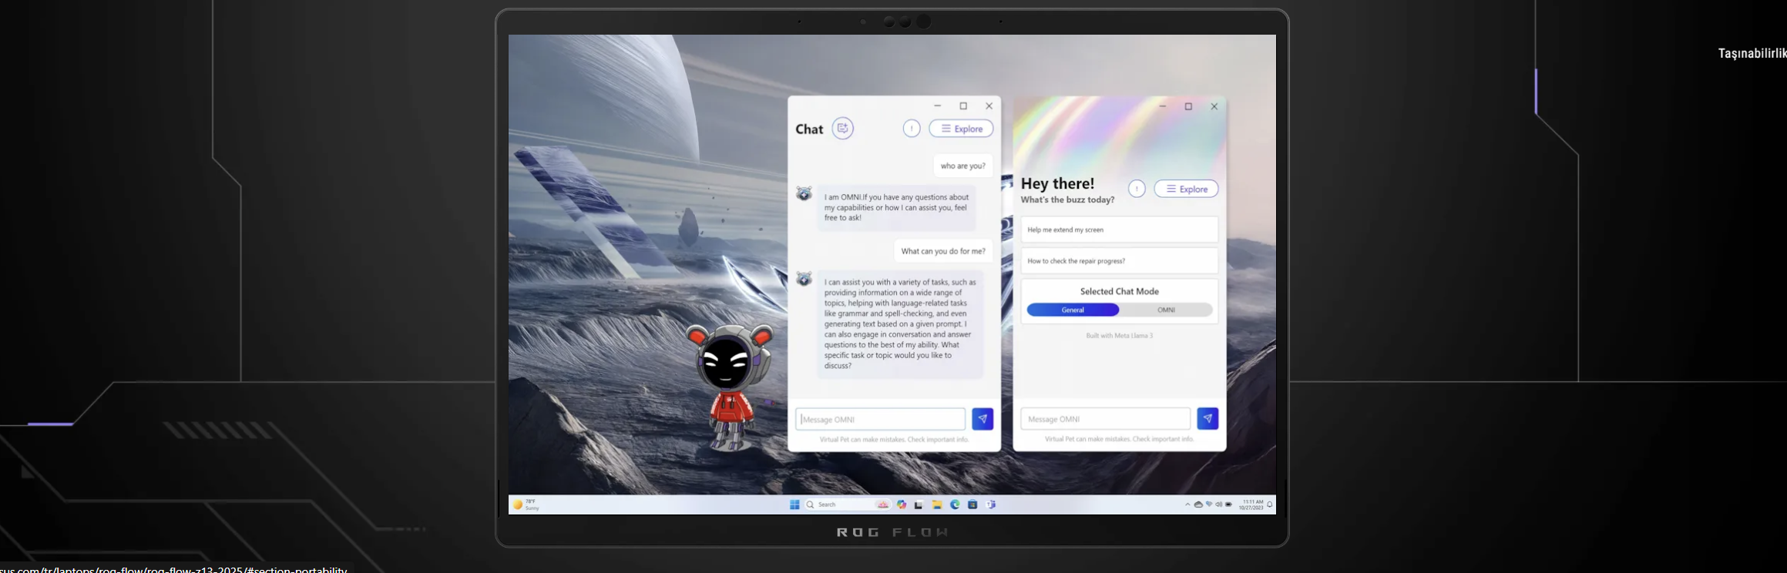Open Wi-Fi network settings in tray
The width and height of the screenshot is (1787, 573).
1209,504
